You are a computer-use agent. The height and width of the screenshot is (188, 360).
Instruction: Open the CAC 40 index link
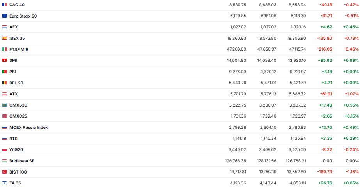(x=17, y=5)
